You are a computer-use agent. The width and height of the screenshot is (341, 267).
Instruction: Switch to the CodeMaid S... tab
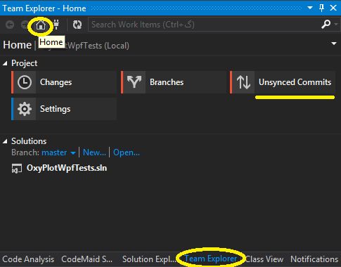(x=86, y=259)
